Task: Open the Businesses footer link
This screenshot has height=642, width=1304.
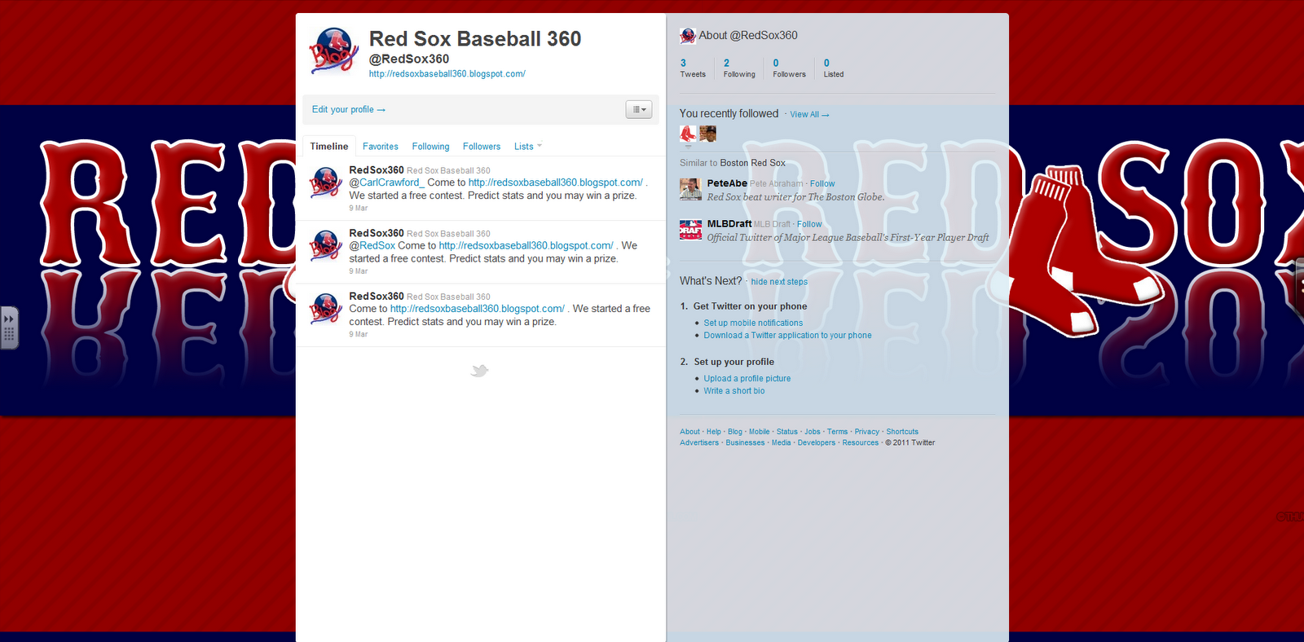Action: click(x=746, y=443)
